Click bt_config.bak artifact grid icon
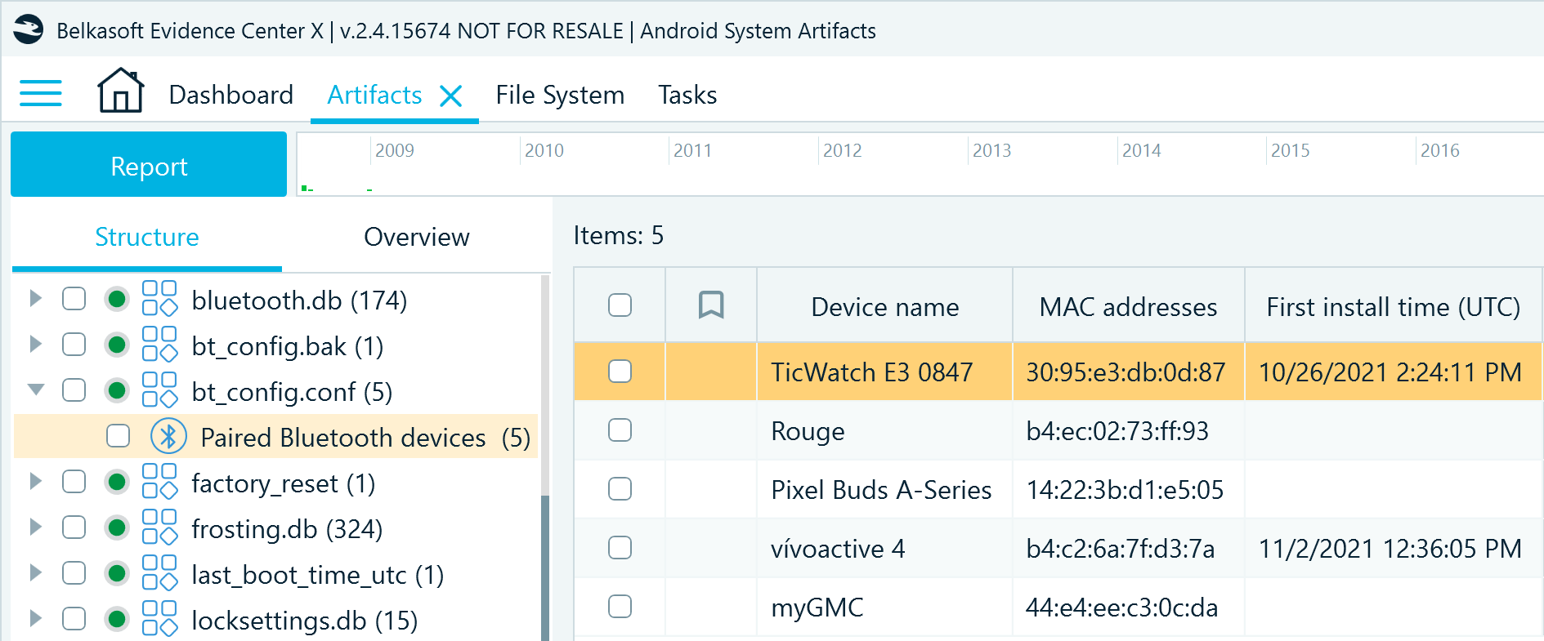1544x641 pixels. pyautogui.click(x=159, y=345)
